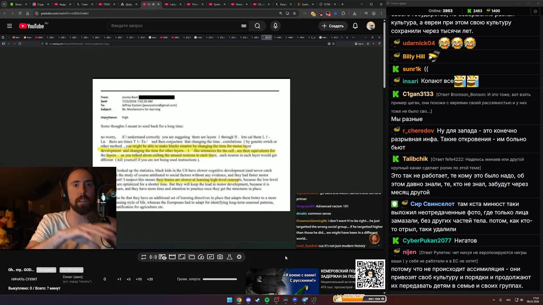Click the speedometer gauge icon in overlay toolbar

click(201, 257)
